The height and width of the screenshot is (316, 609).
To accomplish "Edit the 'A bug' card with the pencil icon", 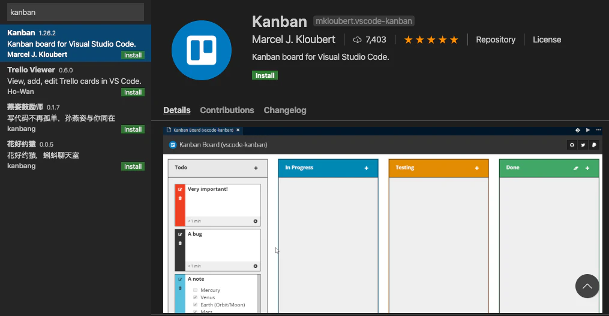I will coord(180,234).
